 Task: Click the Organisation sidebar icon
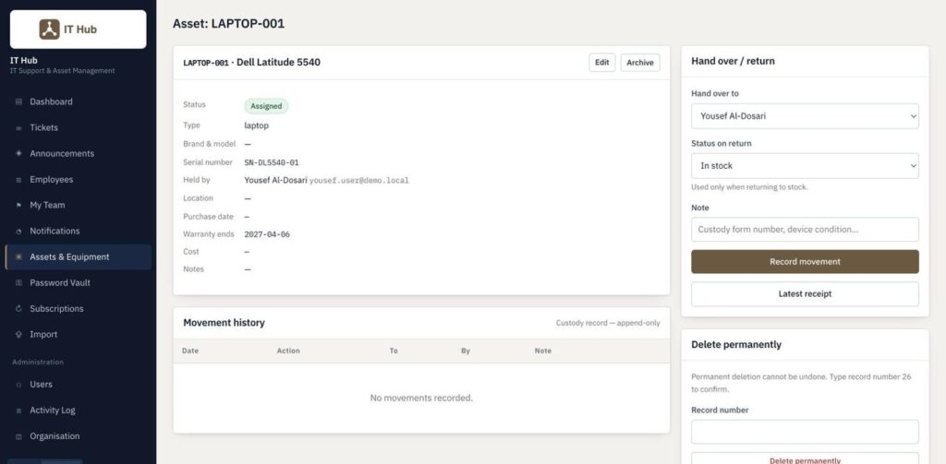tap(18, 436)
